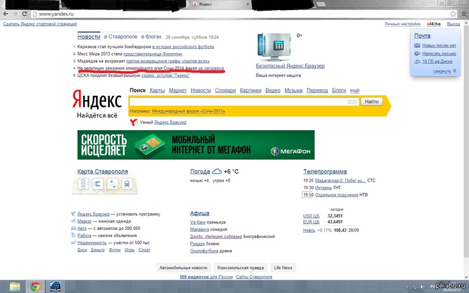Open Chrome from the Windows taskbar
The width and height of the screenshot is (469, 293).
coord(34,286)
